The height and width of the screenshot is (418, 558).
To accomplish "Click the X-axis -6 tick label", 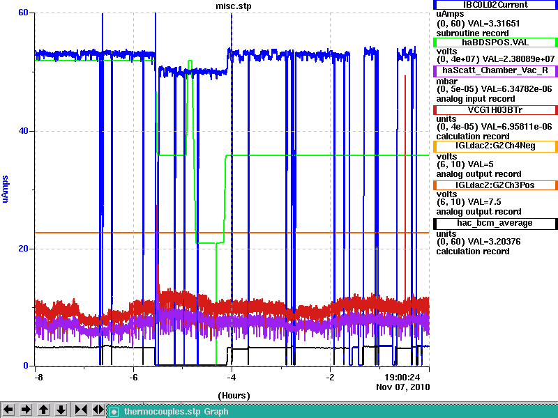I will tap(133, 378).
